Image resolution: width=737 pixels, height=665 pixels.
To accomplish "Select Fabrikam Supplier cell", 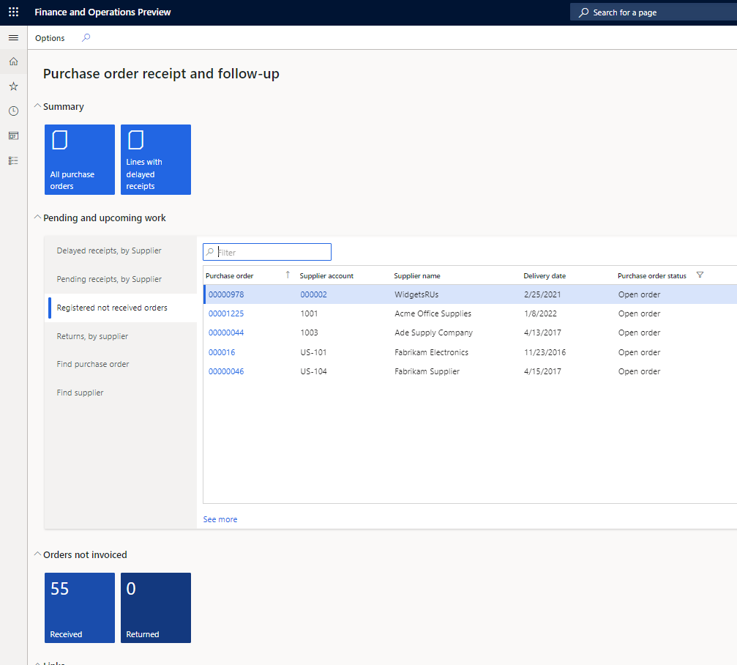I will 427,371.
